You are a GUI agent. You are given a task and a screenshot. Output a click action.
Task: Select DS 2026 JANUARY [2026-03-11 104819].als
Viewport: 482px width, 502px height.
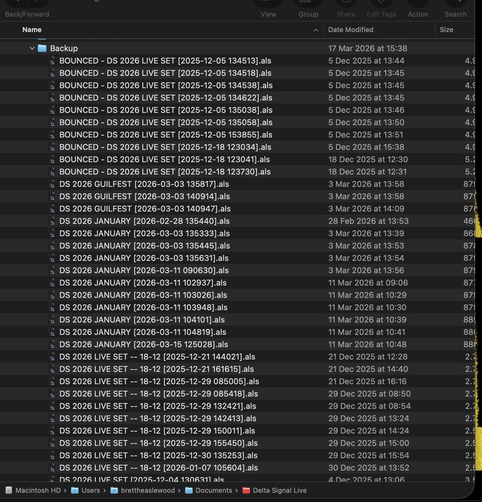click(142, 332)
